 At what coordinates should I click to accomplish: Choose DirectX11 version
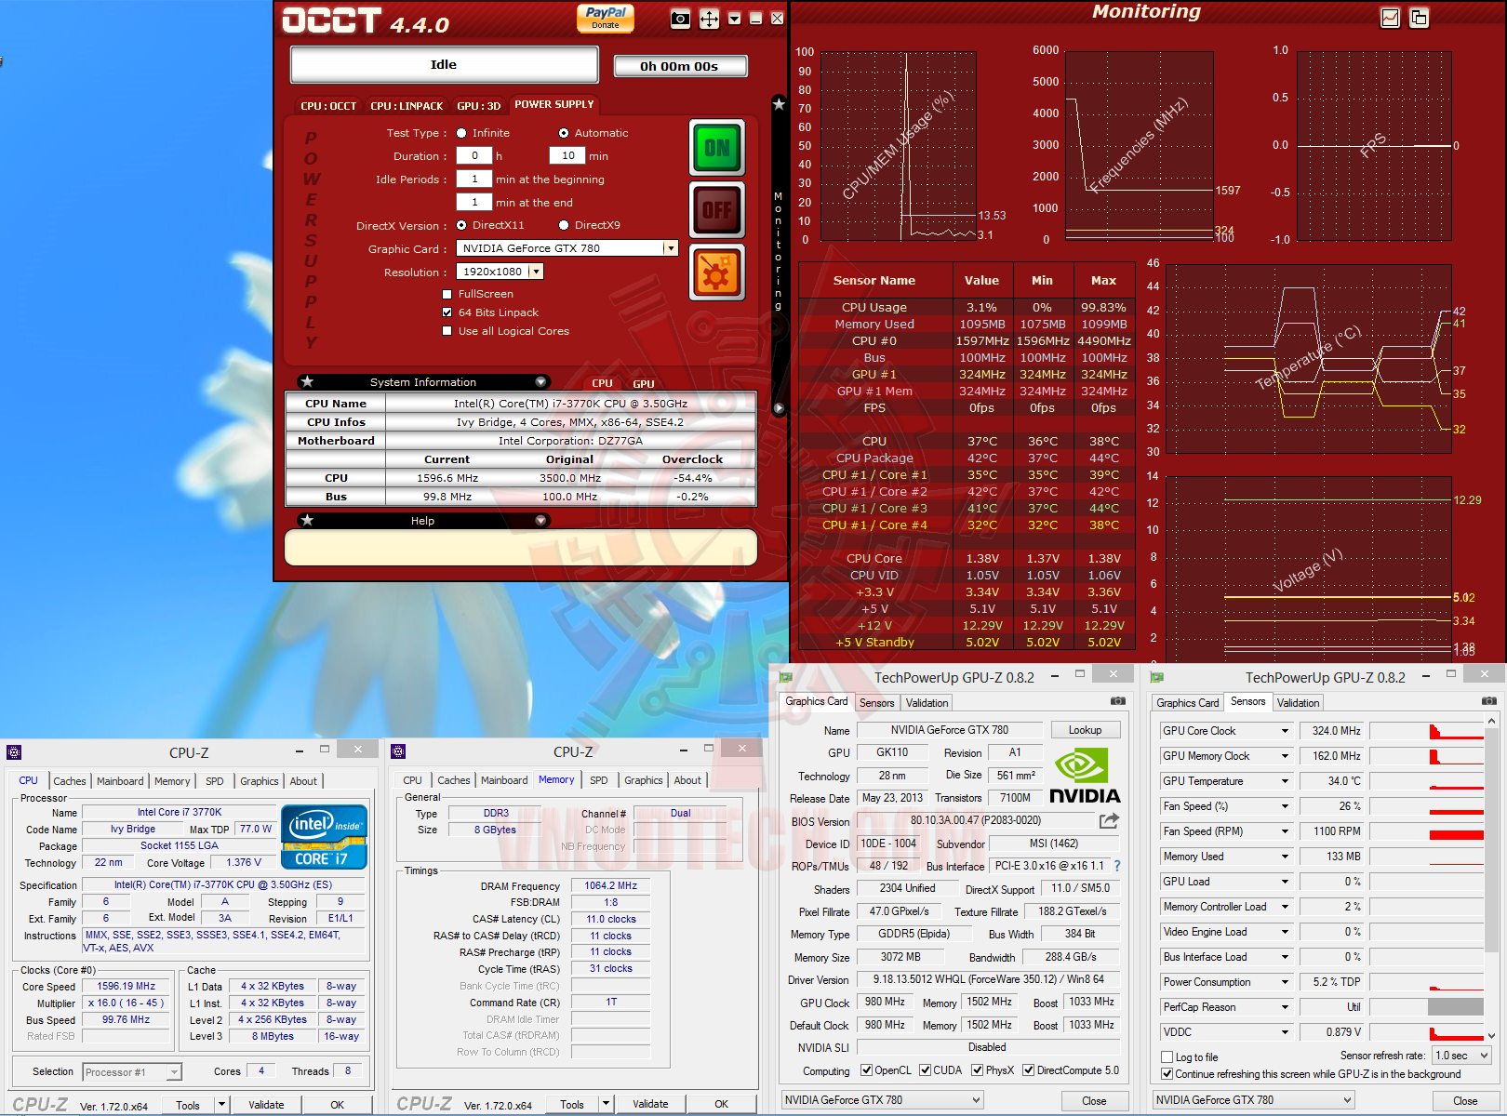461,225
